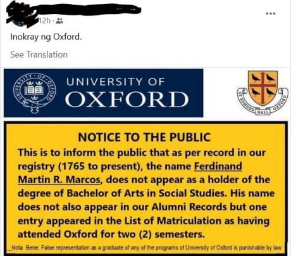This screenshot has width=291, height=256.
Task: Open the yellow notice image
Action: click(145, 189)
